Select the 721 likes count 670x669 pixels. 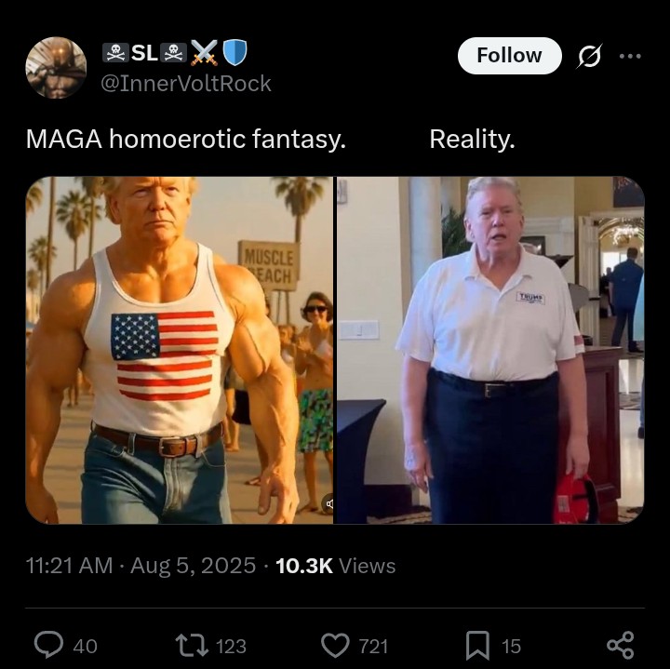(373, 646)
